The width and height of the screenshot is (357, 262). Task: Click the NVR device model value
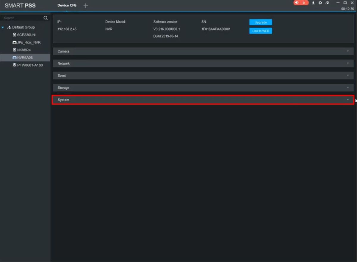tap(109, 29)
